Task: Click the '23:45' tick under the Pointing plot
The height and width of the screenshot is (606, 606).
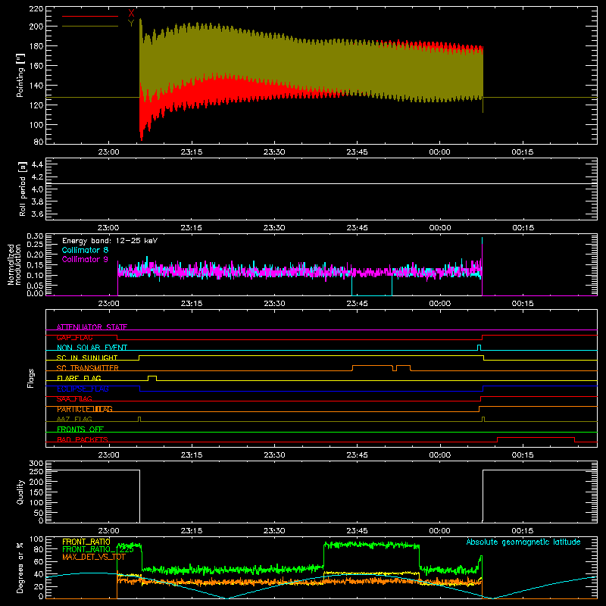Action: click(357, 152)
